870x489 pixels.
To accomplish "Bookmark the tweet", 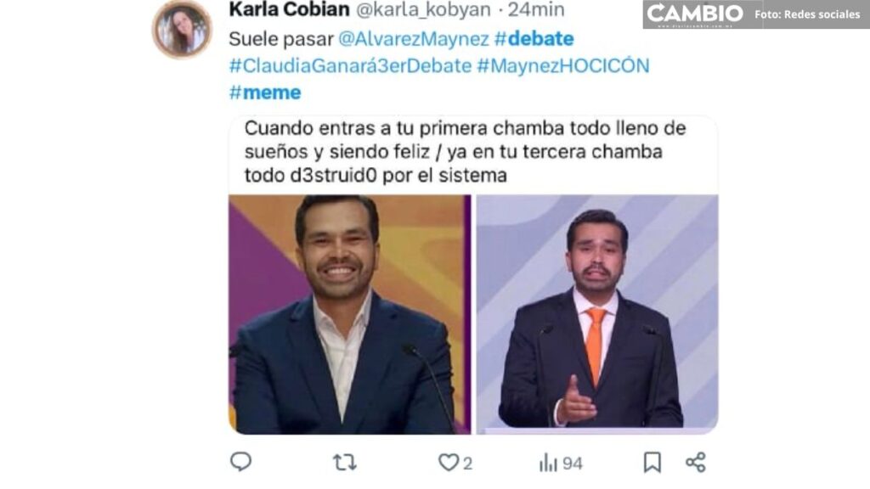I will click(652, 463).
